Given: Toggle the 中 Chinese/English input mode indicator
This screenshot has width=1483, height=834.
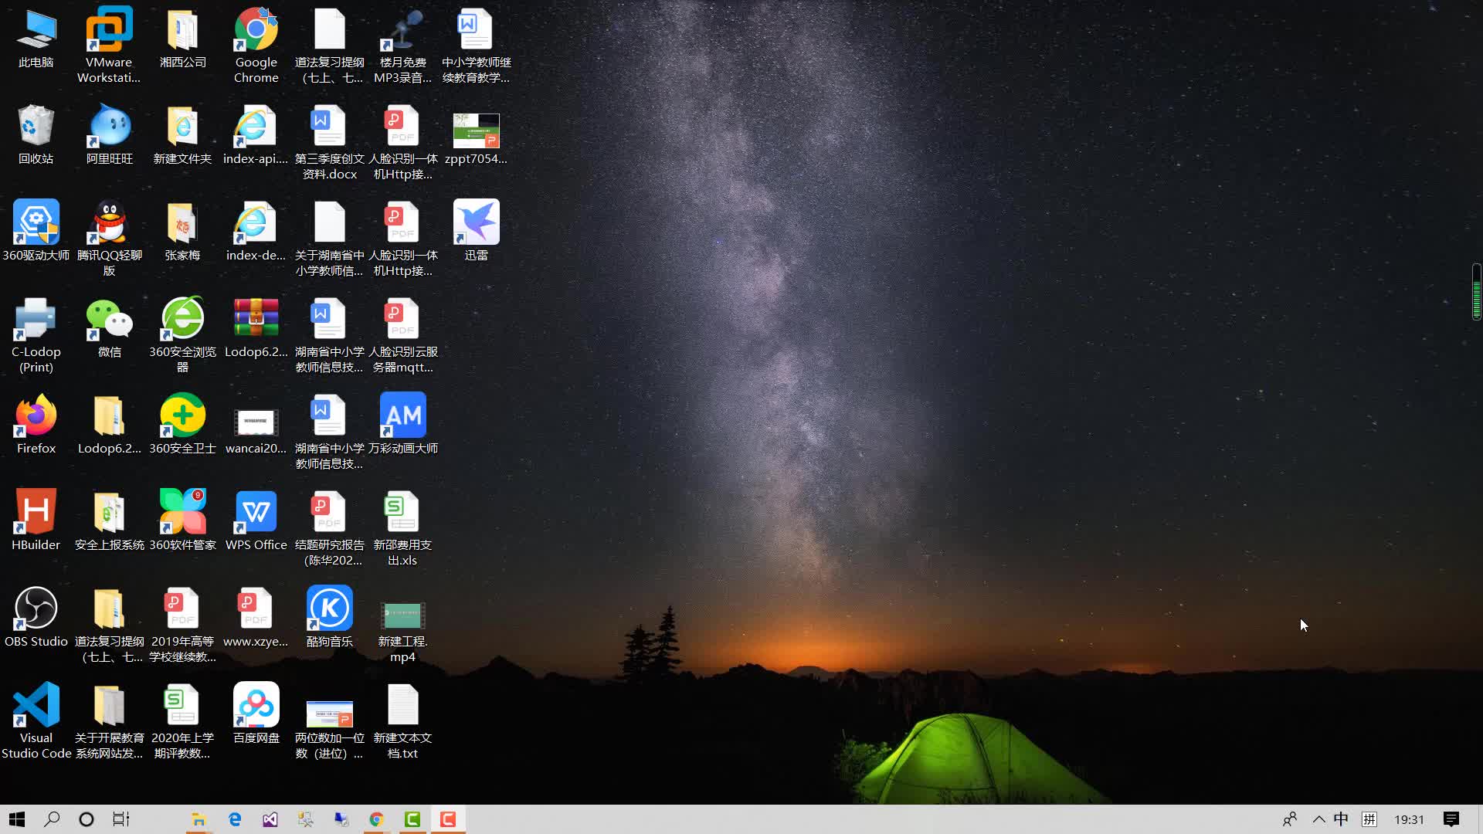Looking at the screenshot, I should 1341,819.
